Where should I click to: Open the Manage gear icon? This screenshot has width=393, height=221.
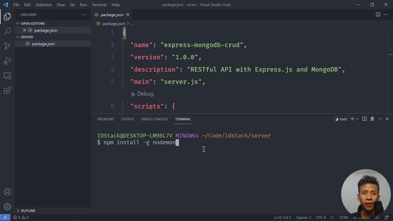pyautogui.click(x=7, y=206)
